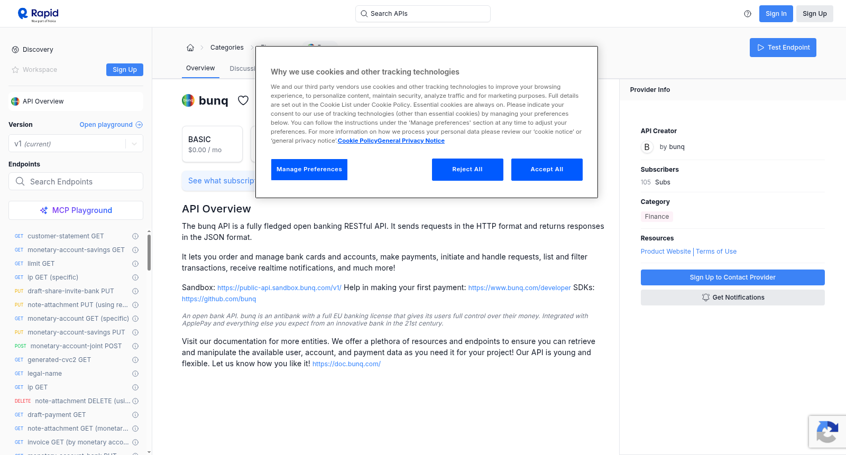Image resolution: width=846 pixels, height=455 pixels.
Task: Go to home breadcrumb icon
Action: (190, 48)
